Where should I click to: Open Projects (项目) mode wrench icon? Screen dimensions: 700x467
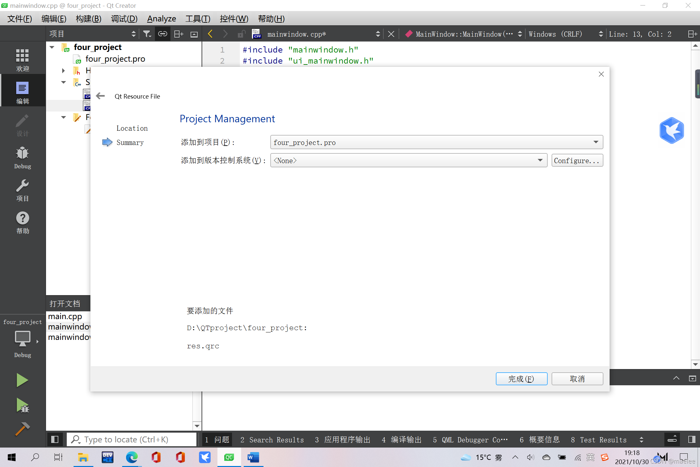click(x=23, y=190)
